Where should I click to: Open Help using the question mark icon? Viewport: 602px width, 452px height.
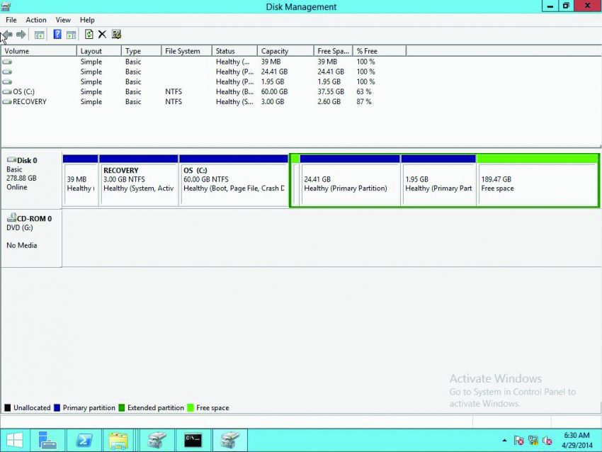coord(56,34)
